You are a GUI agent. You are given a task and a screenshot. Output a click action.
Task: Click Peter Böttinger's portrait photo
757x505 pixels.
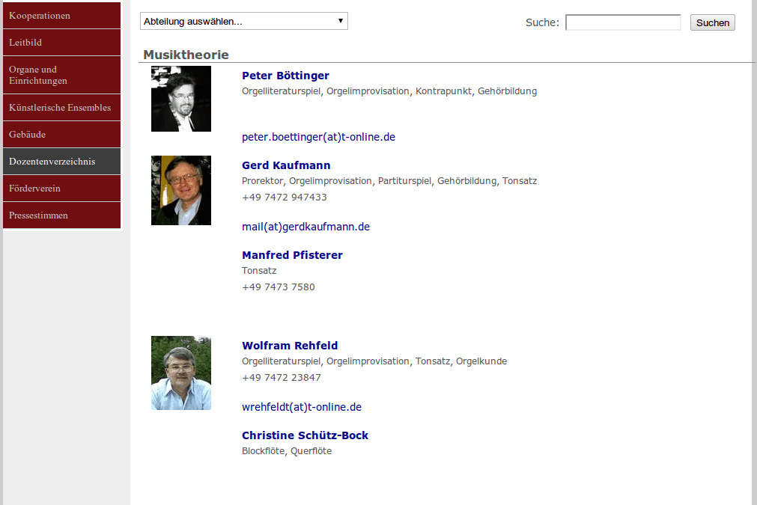coord(180,99)
